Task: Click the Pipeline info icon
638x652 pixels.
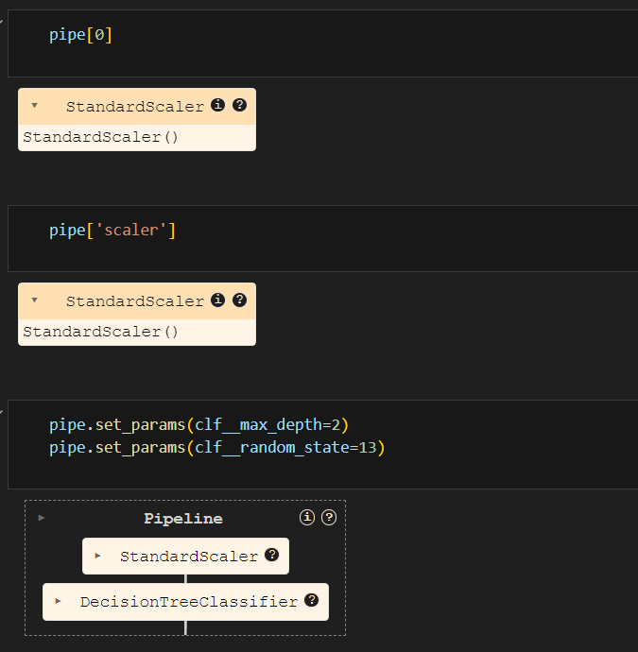Action: 307,517
